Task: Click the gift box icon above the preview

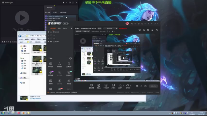Action: pyautogui.click(x=139, y=30)
